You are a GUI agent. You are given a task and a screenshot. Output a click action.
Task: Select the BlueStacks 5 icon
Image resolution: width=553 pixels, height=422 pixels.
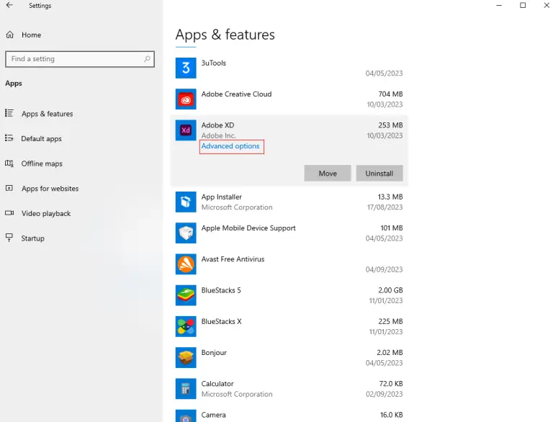point(186,295)
